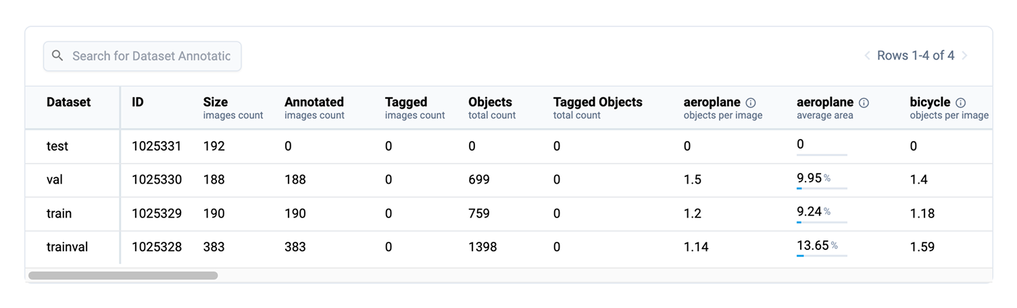Open the test dataset row

click(57, 146)
